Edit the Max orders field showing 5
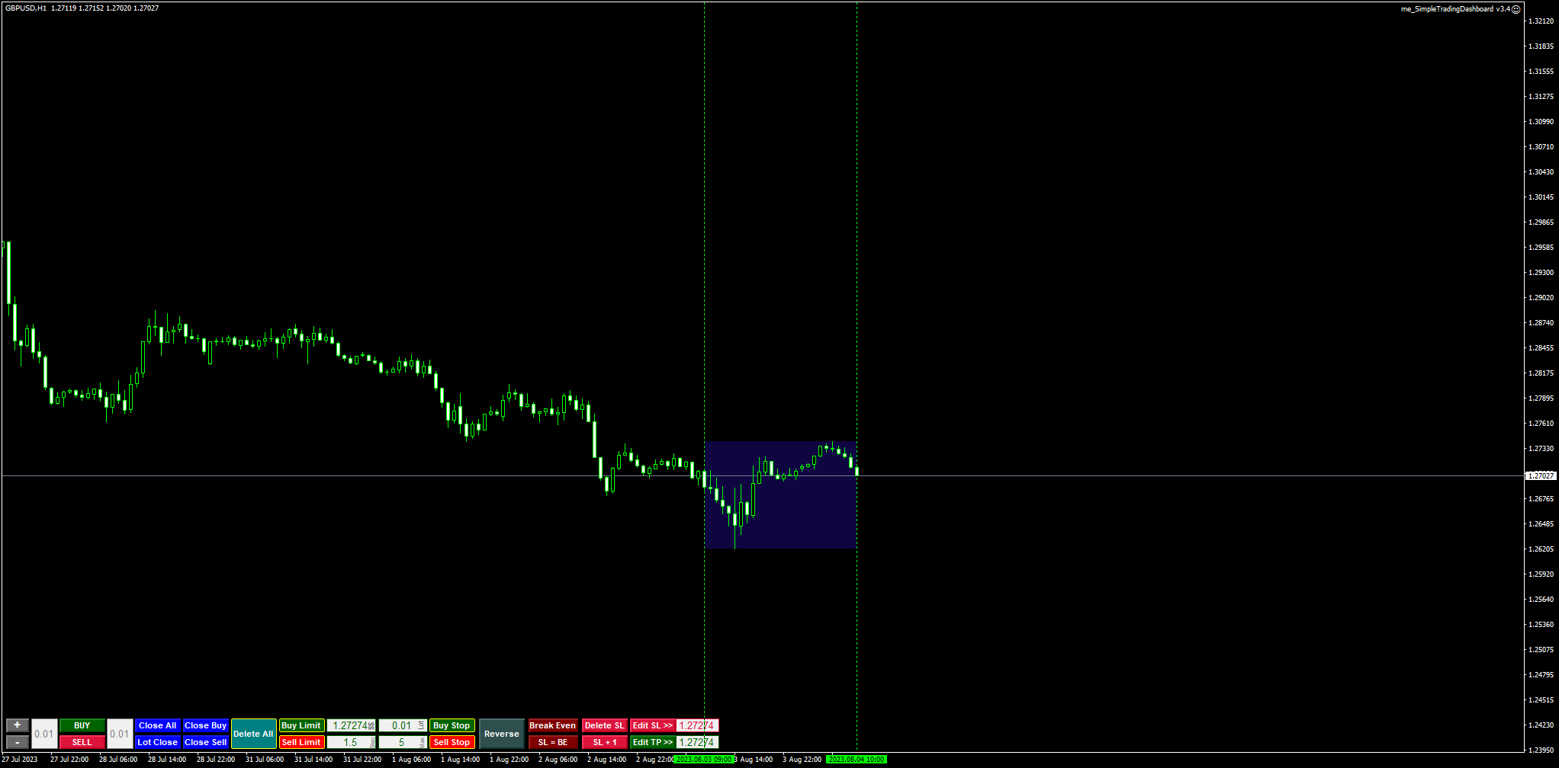Viewport: 1559px width, 768px height. [x=402, y=742]
